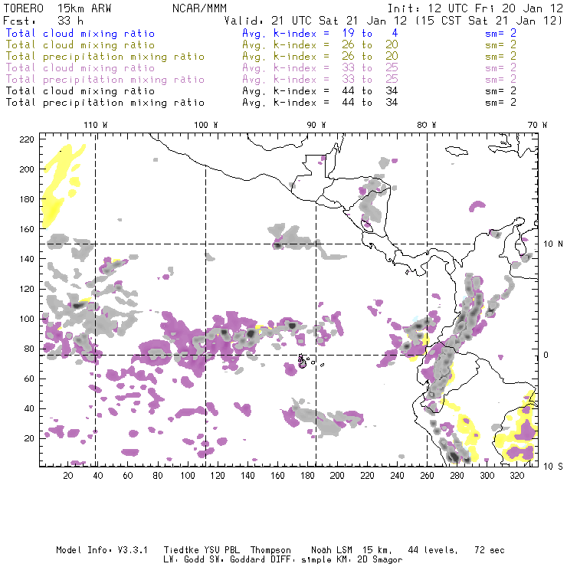Click the '220' tick on the vertical axis
This screenshot has height=567, width=567.
click(27, 139)
